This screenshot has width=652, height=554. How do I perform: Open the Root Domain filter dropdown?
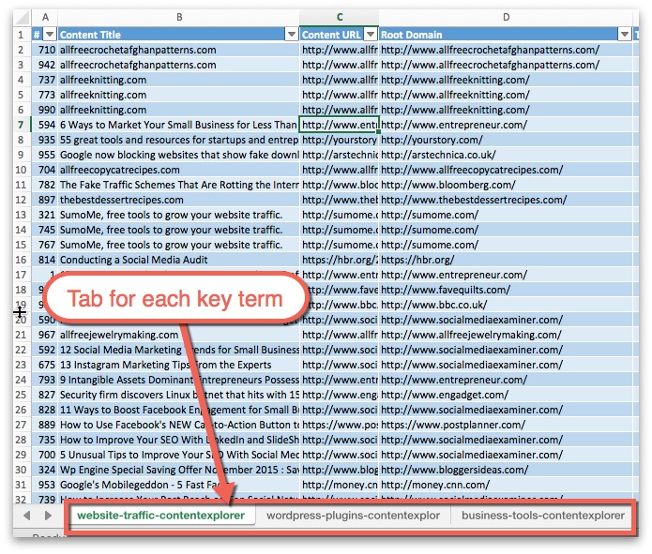(x=625, y=35)
